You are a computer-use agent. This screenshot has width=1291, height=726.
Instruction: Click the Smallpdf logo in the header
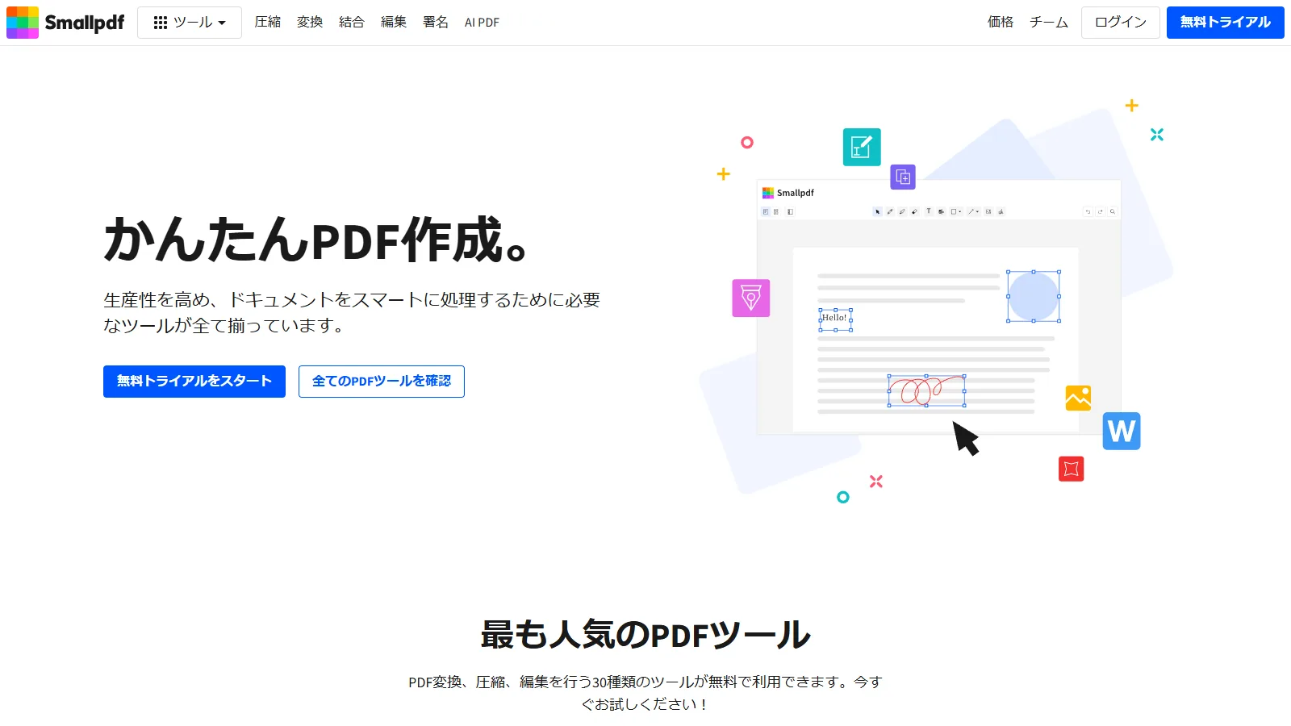click(x=65, y=23)
